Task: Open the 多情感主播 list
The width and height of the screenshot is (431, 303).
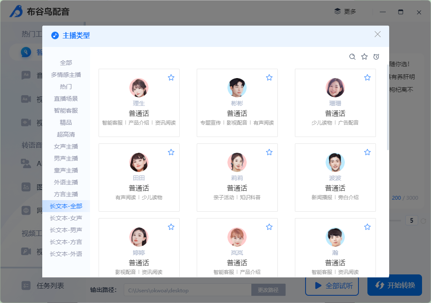Action: (66, 74)
